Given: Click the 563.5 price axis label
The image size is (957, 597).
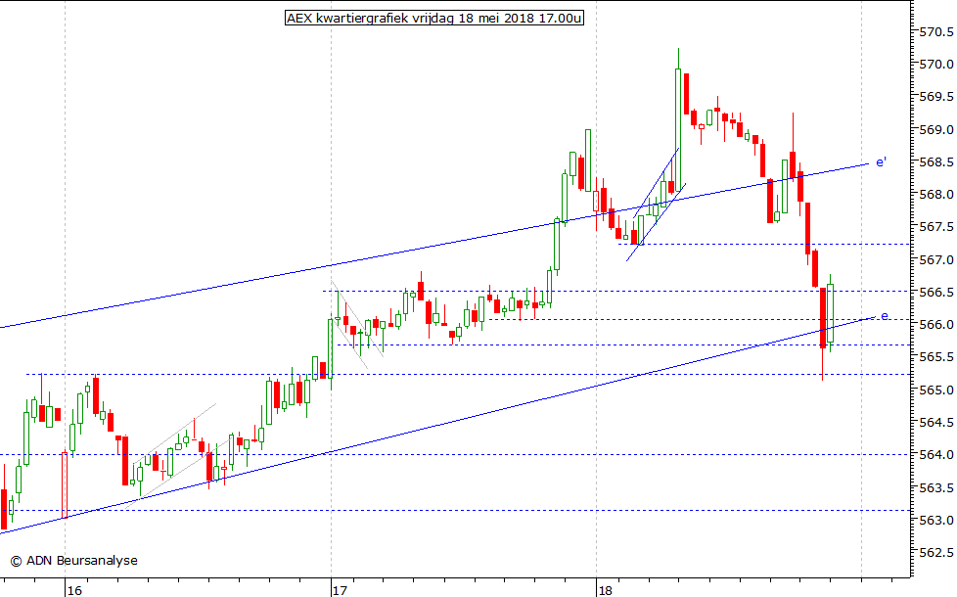Looking at the screenshot, I should click(936, 487).
